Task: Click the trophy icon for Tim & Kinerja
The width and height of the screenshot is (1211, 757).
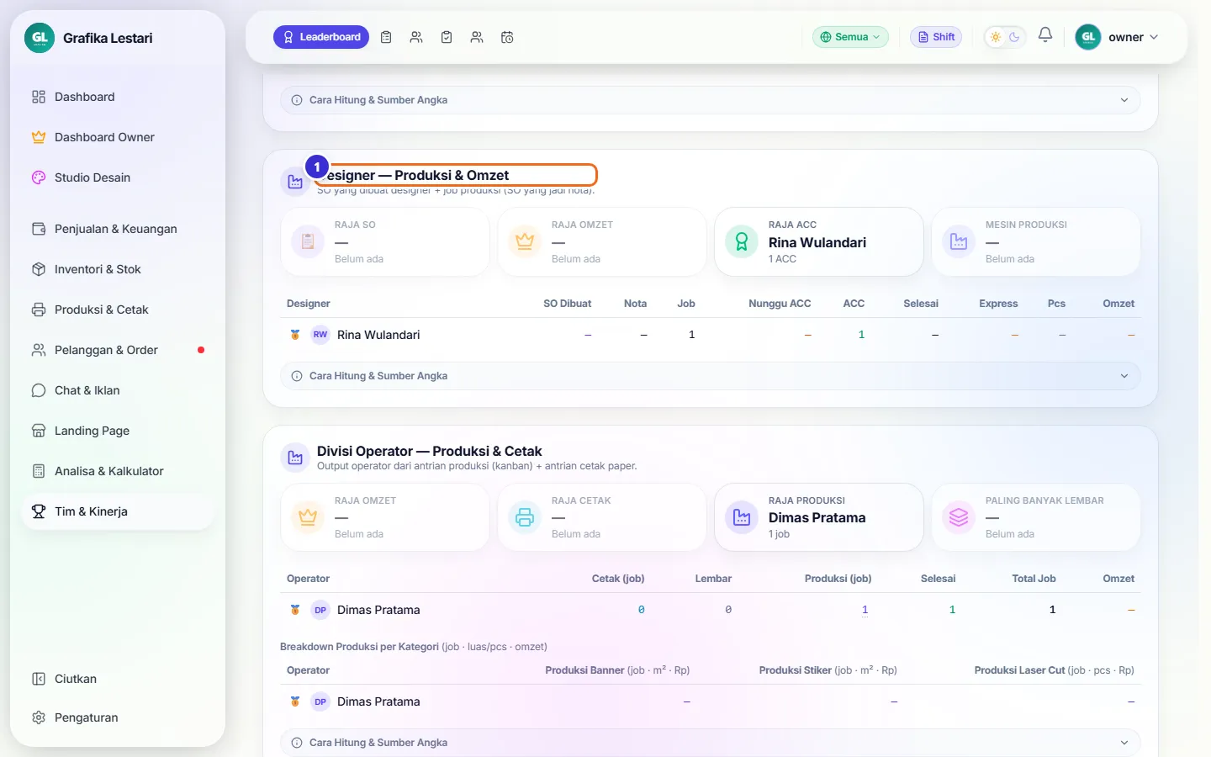Action: [39, 511]
